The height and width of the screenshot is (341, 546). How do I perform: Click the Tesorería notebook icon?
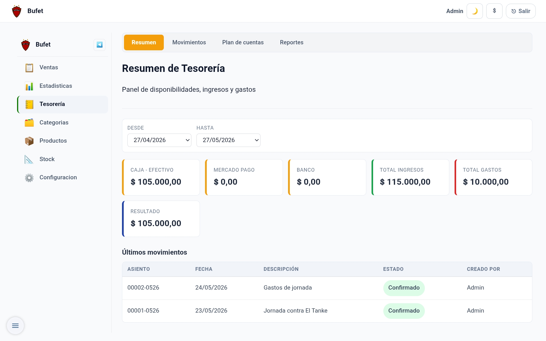(29, 104)
